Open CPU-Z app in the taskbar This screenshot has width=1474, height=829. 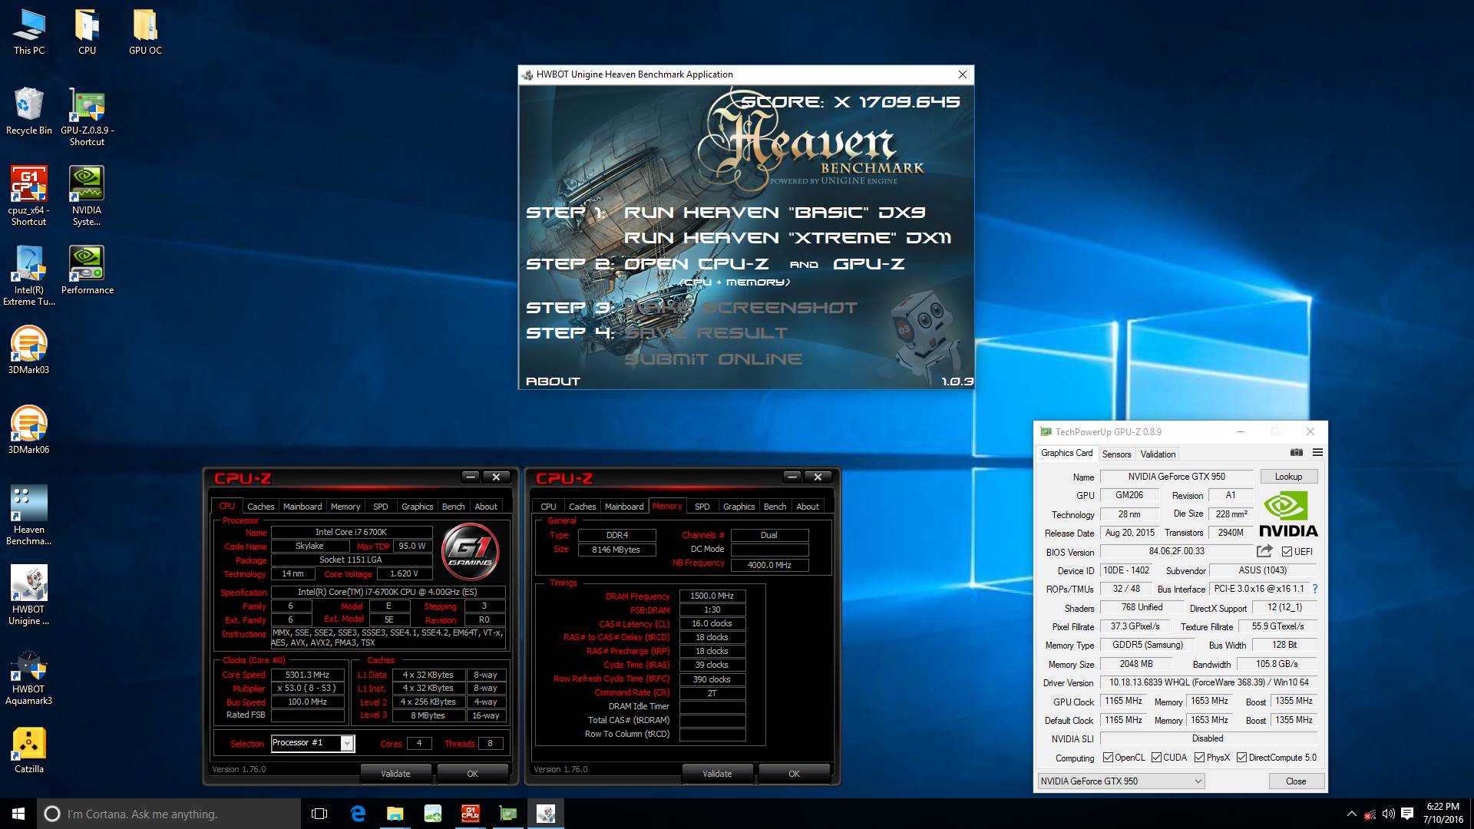470,814
